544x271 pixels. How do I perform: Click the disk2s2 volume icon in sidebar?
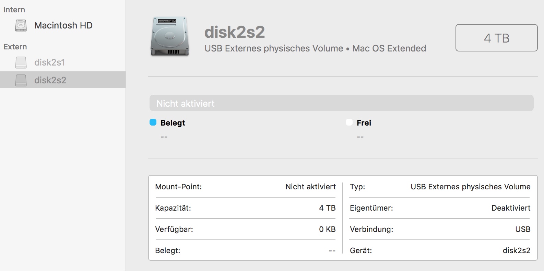(21, 80)
